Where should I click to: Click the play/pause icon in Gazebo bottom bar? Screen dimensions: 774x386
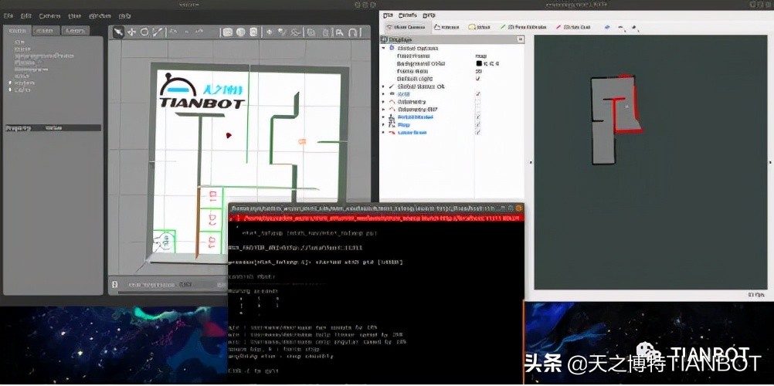click(115, 285)
